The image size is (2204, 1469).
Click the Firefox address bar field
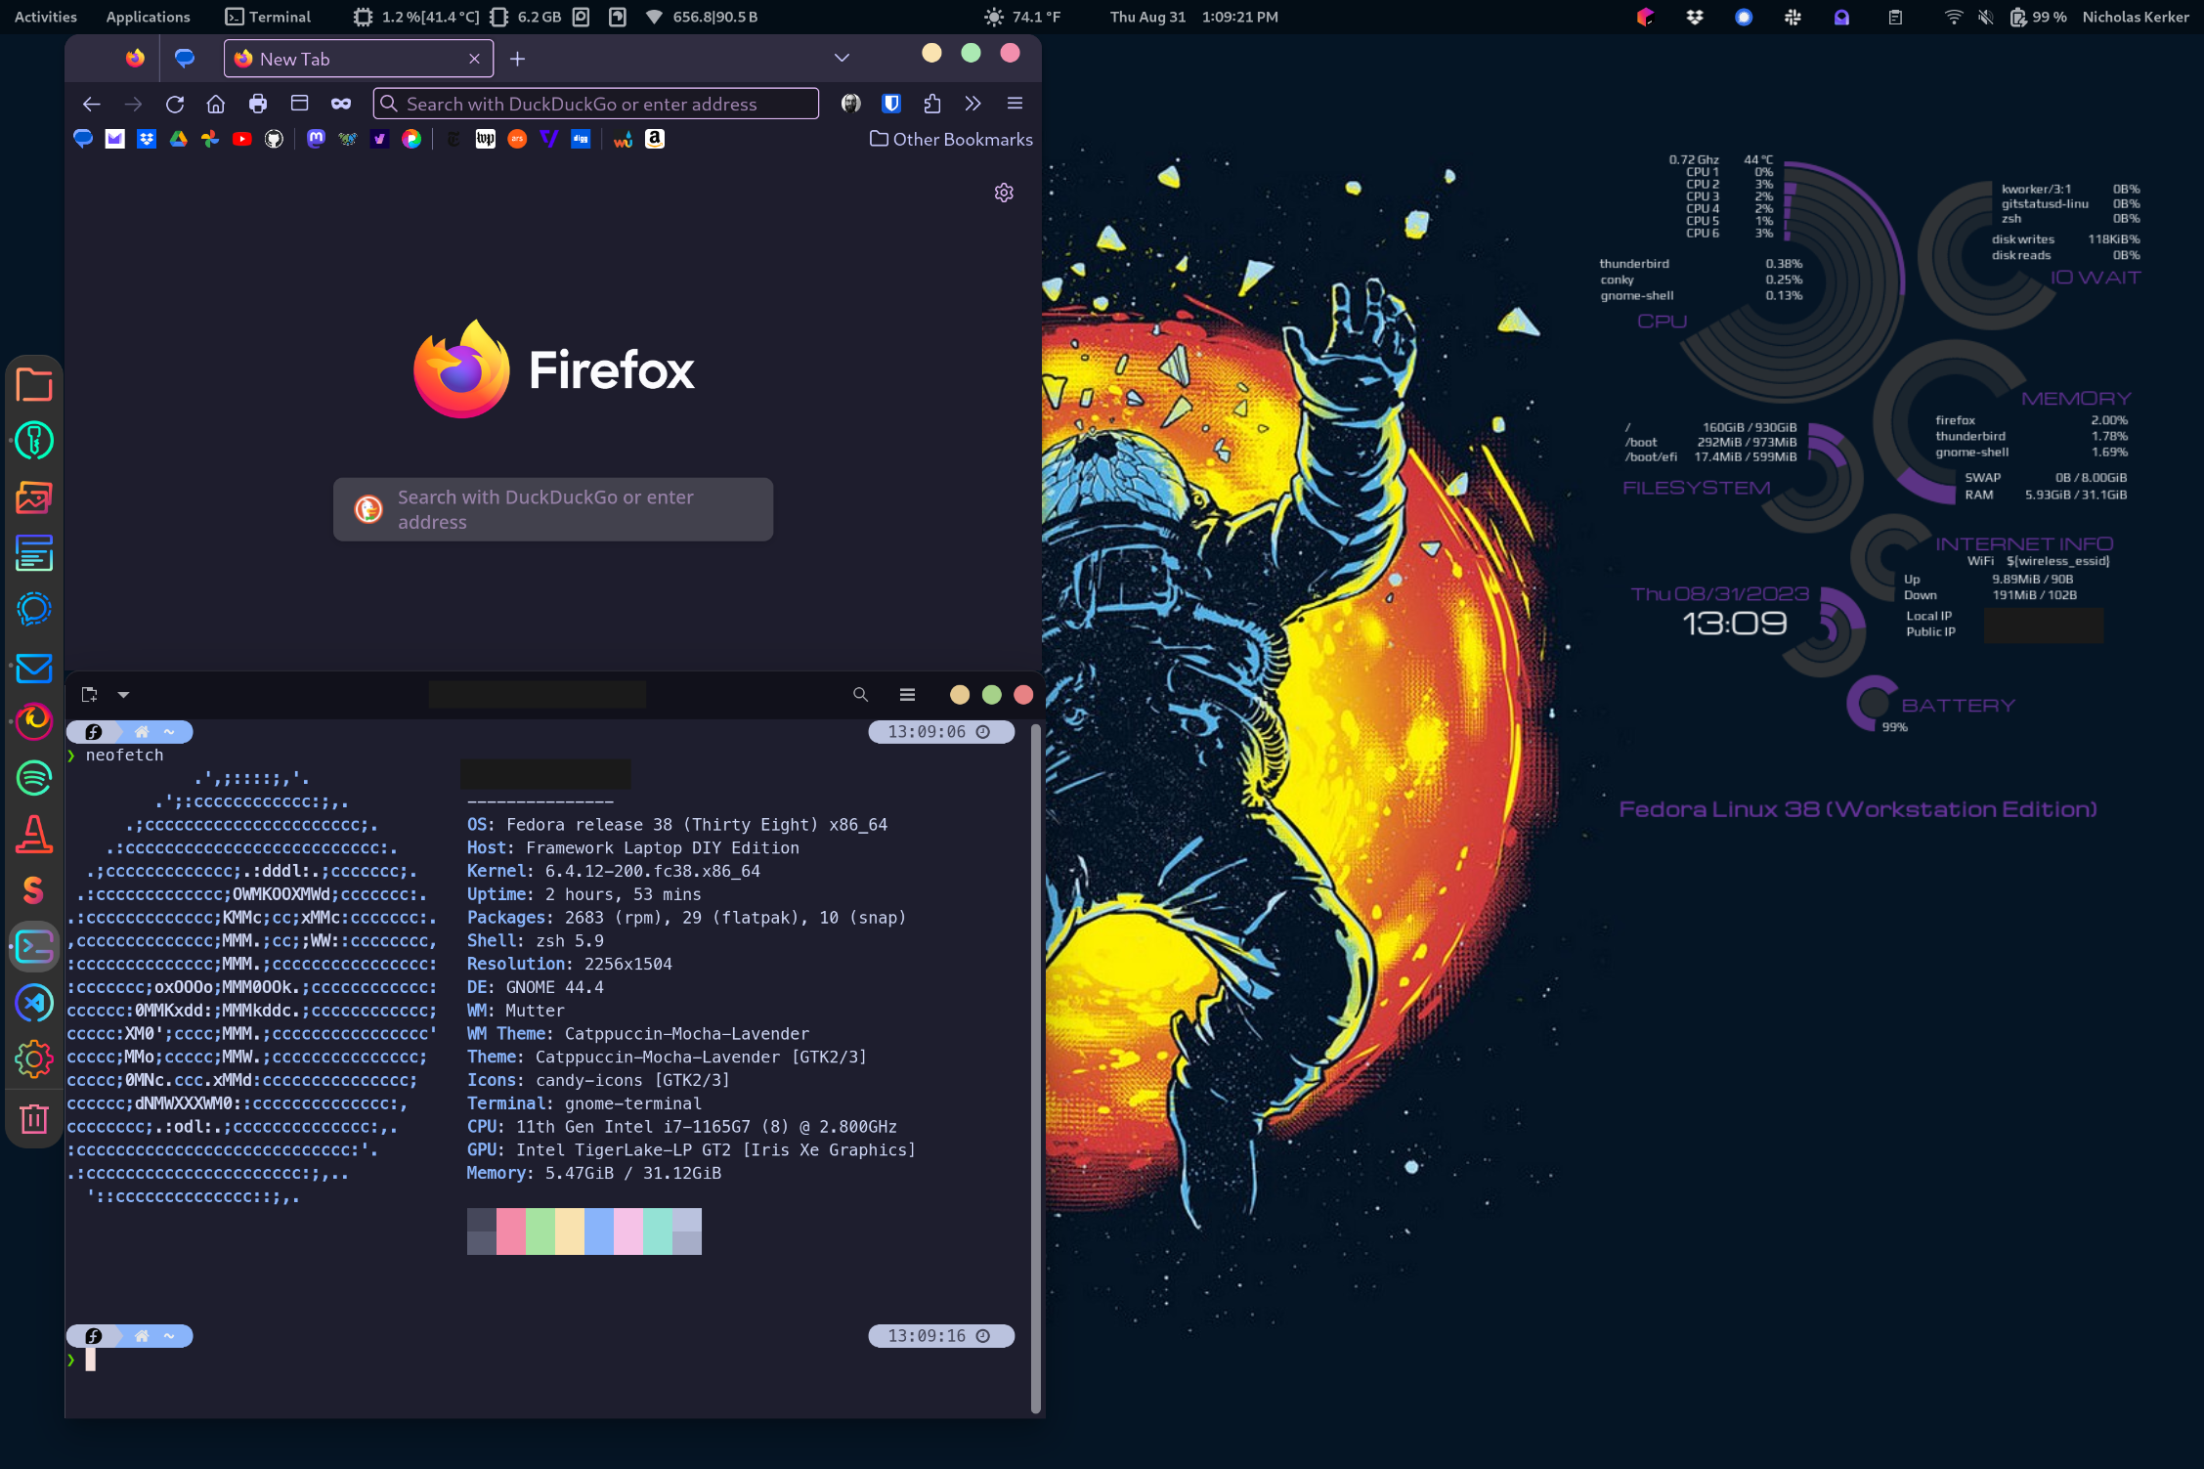(596, 104)
